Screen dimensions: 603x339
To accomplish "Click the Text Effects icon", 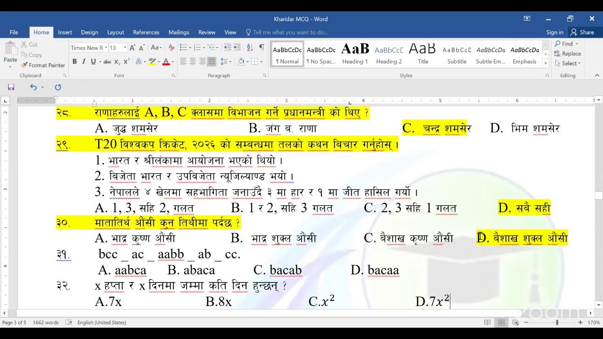I will (x=139, y=62).
